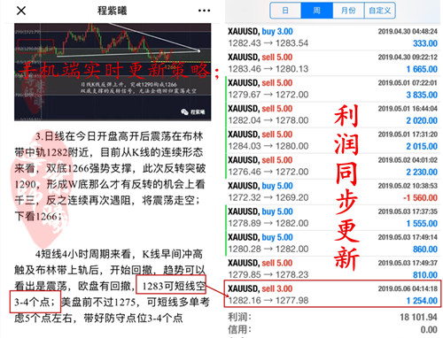Image resolution: width=443 pixels, height=338 pixels.
Task: Select the losing trade -1 560.00
Action: tap(332, 191)
